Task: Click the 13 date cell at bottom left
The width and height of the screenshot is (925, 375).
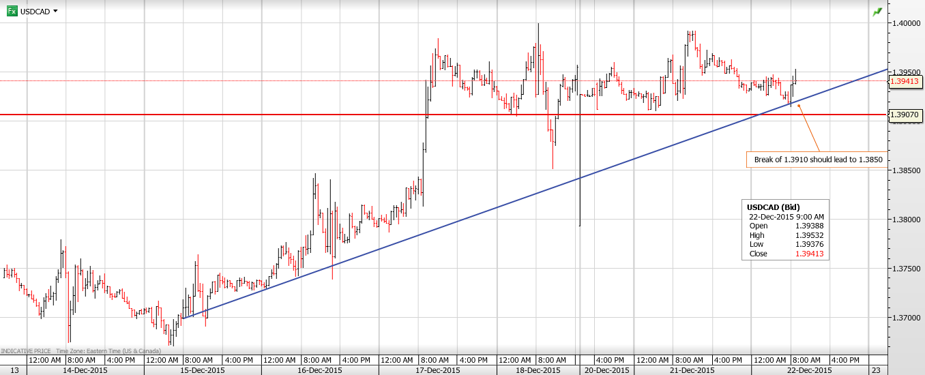Action: point(14,370)
